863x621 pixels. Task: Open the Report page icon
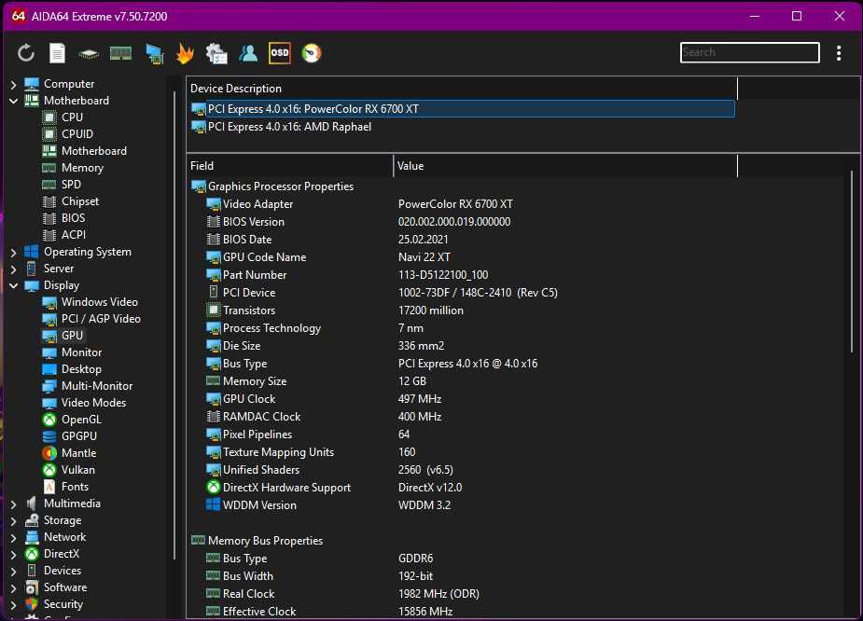point(57,53)
